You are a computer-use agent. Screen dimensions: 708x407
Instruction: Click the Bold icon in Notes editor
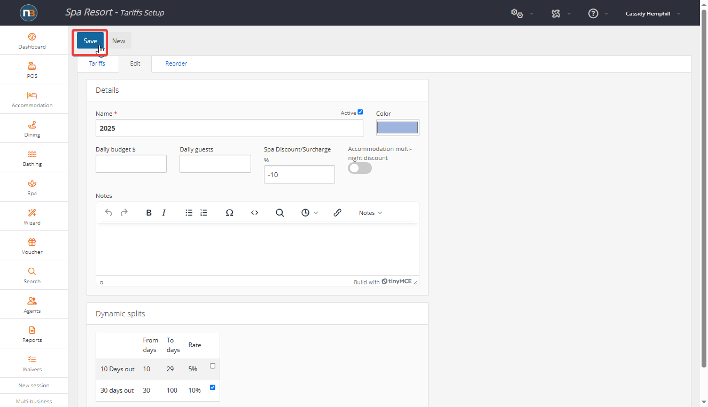pyautogui.click(x=149, y=213)
